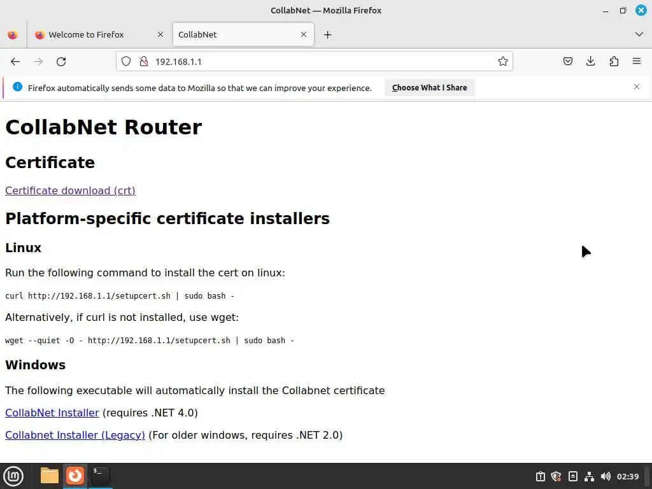Open the Certificate download (crt) link
The width and height of the screenshot is (652, 489).
coord(70,190)
